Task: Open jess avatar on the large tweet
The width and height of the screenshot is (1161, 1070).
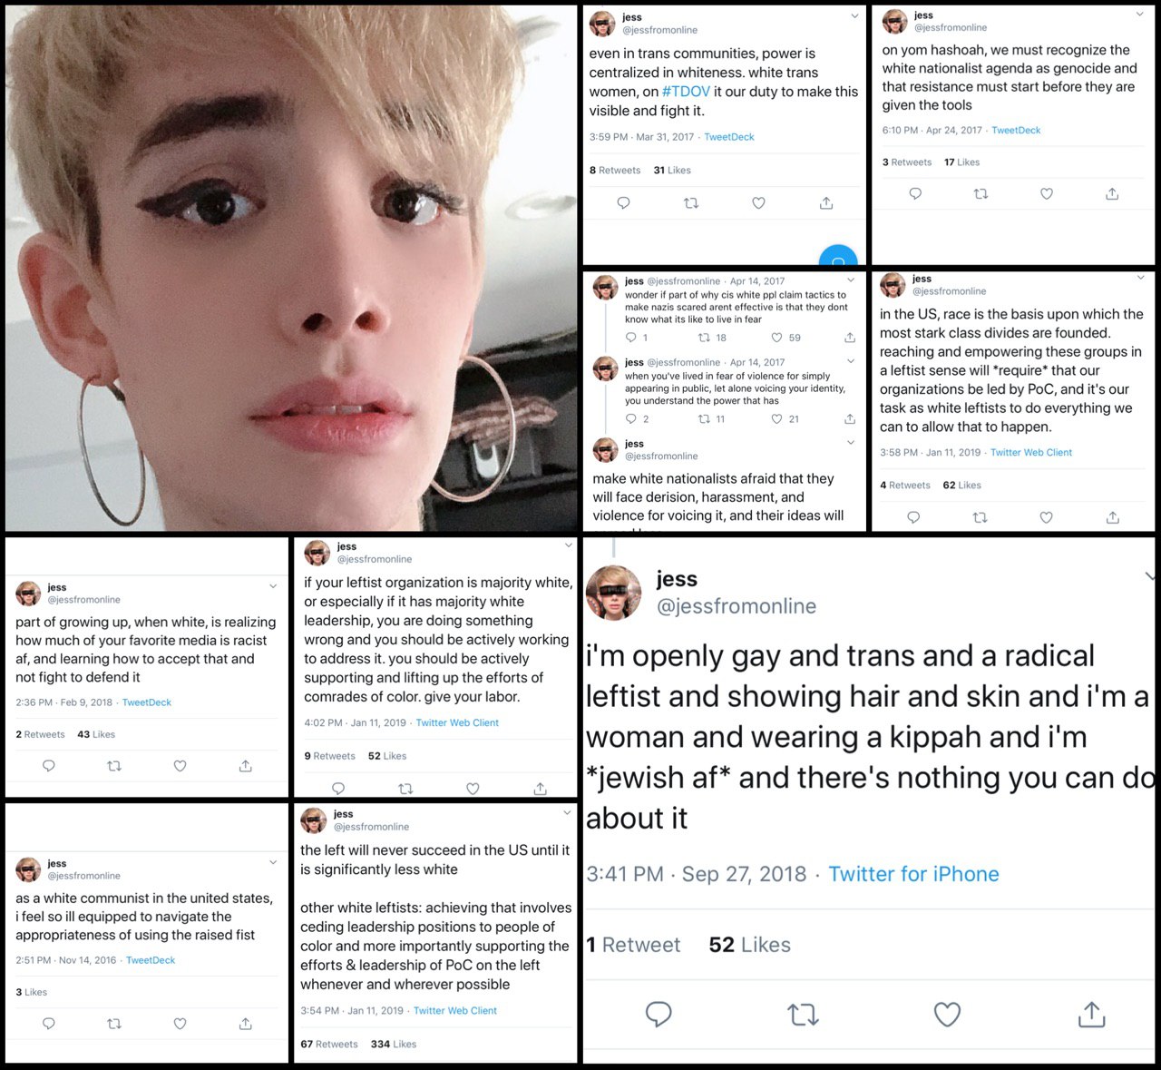Action: pyautogui.click(x=614, y=592)
